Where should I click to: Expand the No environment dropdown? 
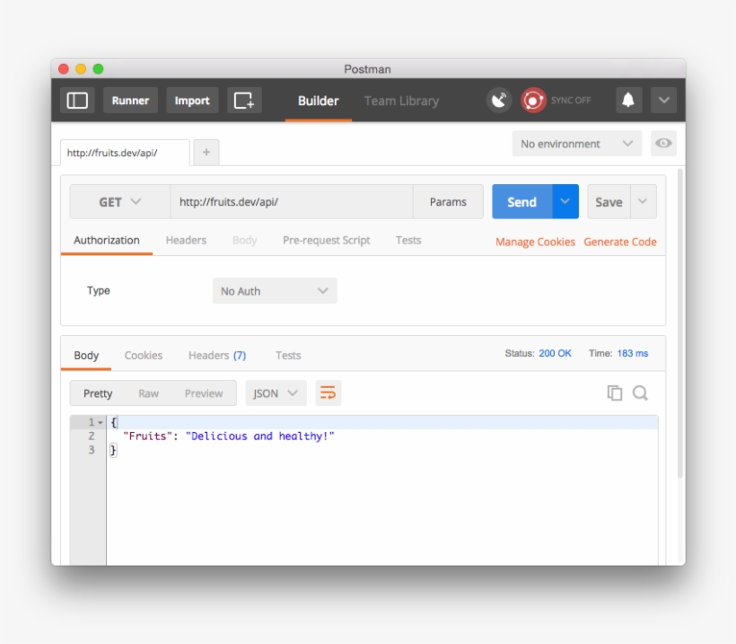point(577,144)
